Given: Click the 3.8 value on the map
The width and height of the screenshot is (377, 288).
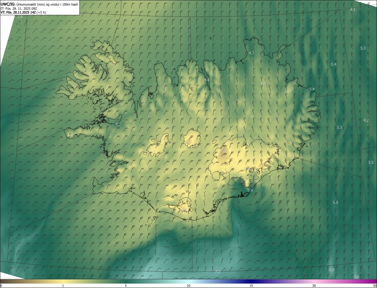Looking at the screenshot, I should click(x=20, y=17).
